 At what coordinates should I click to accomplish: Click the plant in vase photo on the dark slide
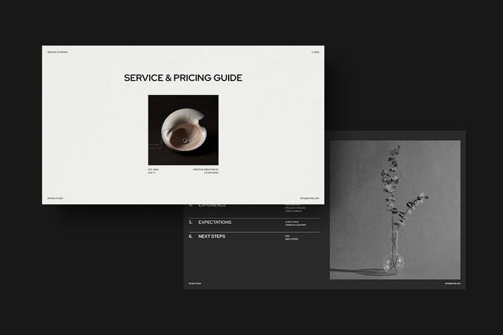(x=395, y=210)
